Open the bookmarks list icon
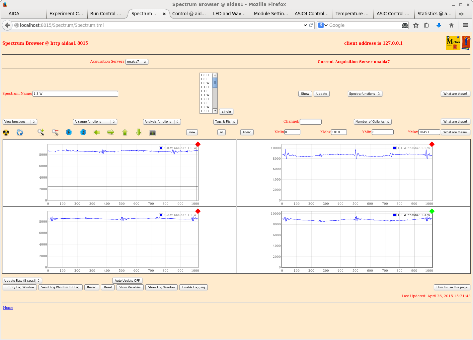This screenshot has width=473, height=340. [x=427, y=25]
